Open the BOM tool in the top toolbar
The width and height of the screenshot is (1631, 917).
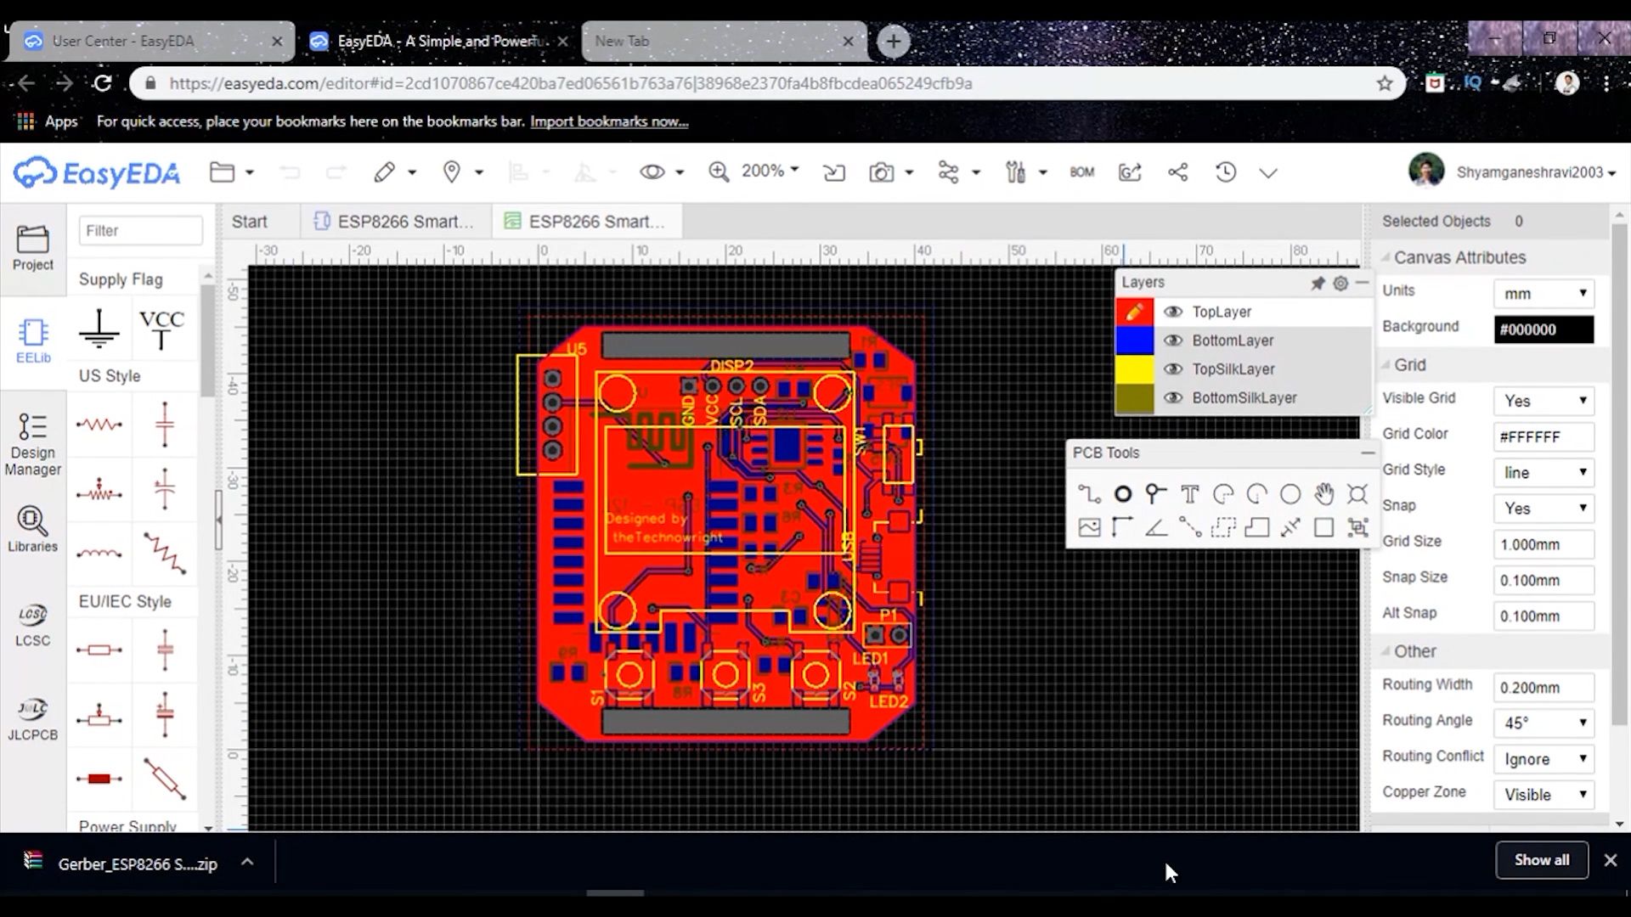(1082, 172)
